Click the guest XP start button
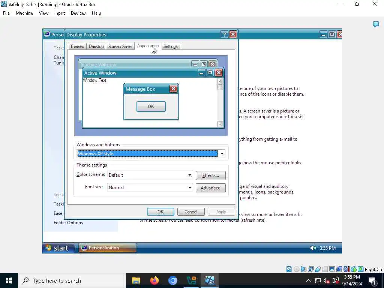 click(x=59, y=248)
